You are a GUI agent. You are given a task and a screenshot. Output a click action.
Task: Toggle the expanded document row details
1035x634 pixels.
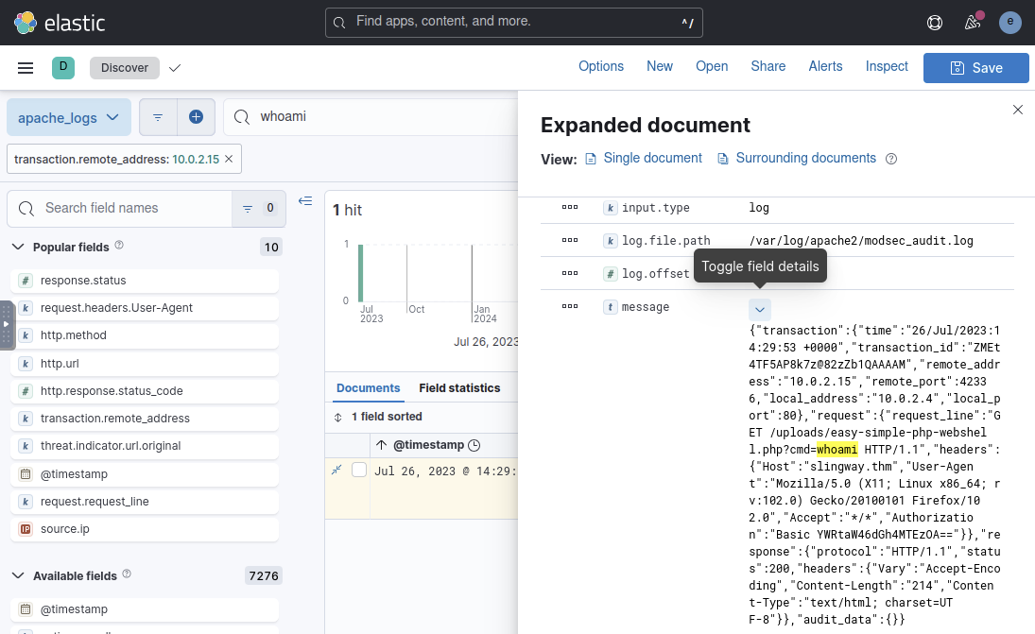[336, 470]
